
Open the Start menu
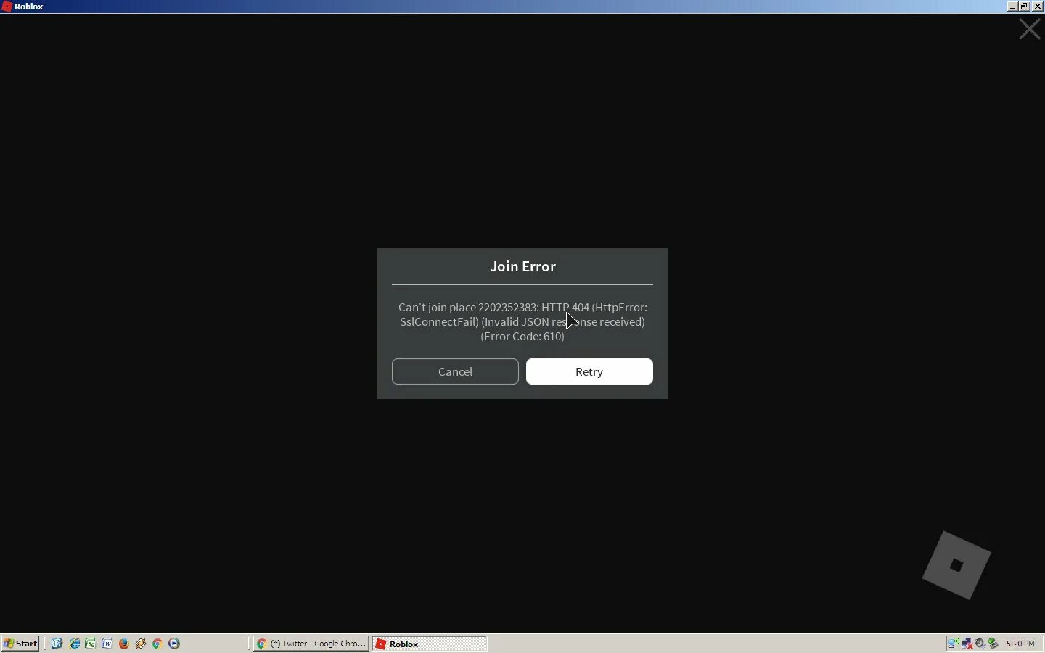20,644
